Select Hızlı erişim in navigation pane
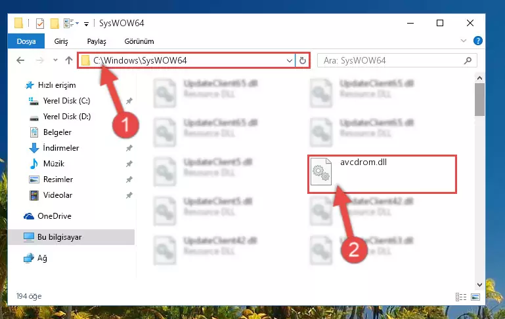505x319 pixels. pyautogui.click(x=56, y=85)
